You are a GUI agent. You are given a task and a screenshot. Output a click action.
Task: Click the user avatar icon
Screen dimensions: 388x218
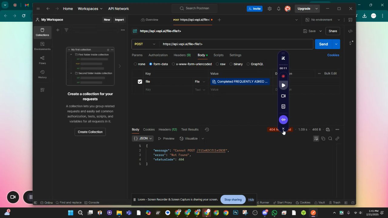288,9
